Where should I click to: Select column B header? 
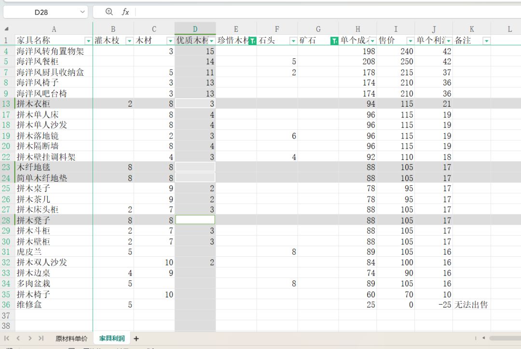113,29
